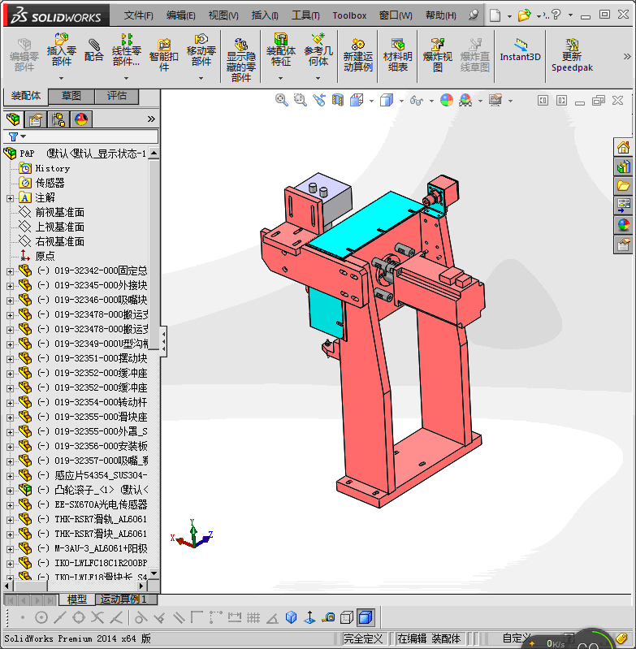
Task: Toggle the sketch grid icon in bottom toolbar
Action: pos(253,617)
